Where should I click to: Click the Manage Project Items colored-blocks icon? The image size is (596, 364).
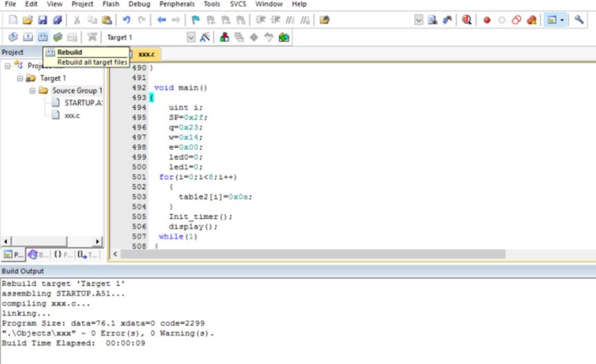point(224,37)
